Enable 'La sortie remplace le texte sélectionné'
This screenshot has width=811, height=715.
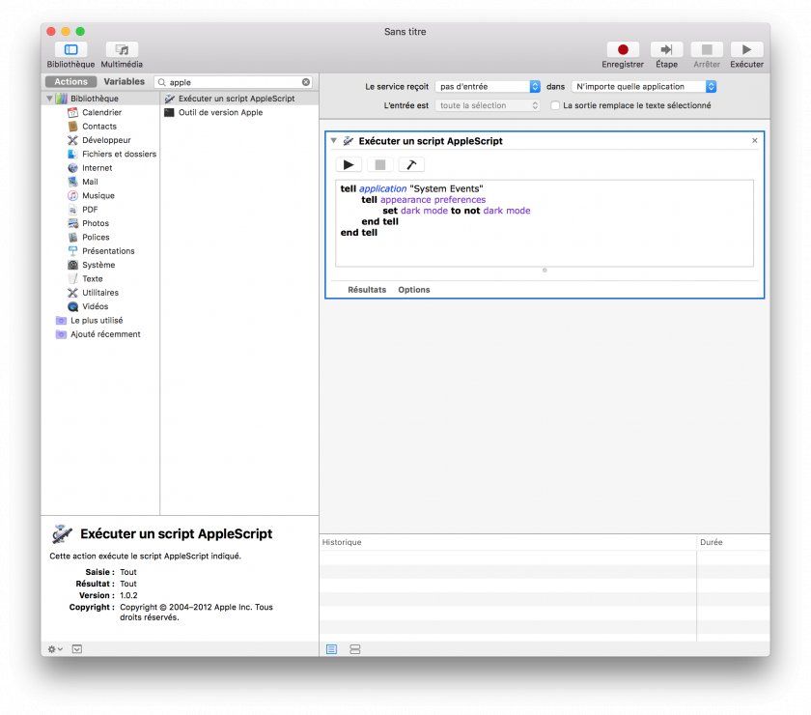click(x=555, y=106)
